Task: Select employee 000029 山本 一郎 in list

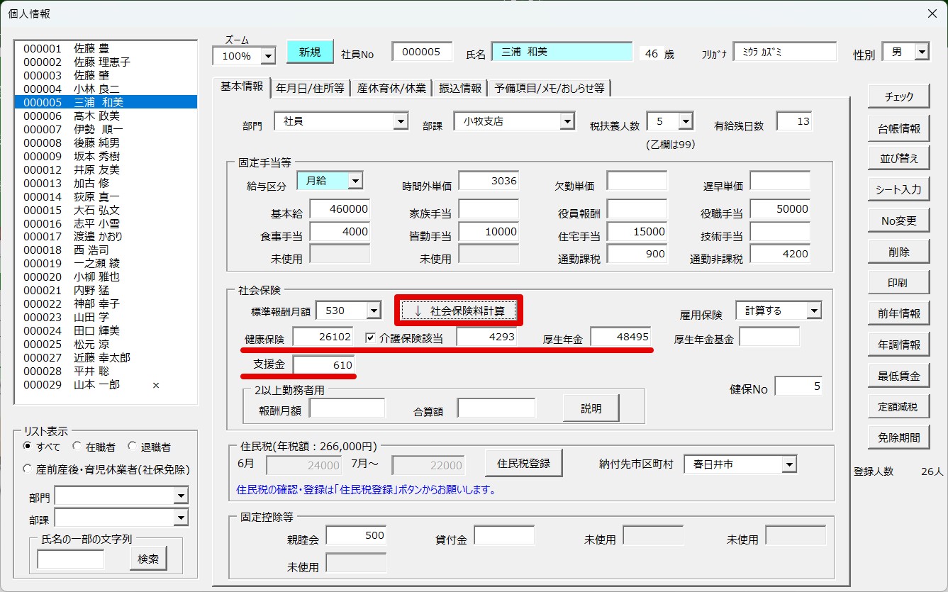Action: tap(106, 384)
